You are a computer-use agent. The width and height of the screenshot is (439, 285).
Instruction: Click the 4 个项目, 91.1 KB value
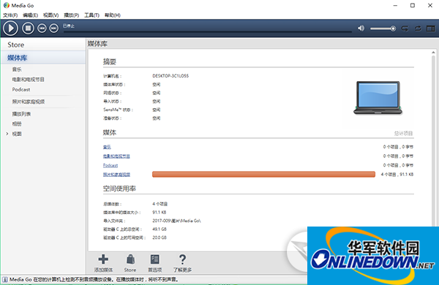(397, 174)
